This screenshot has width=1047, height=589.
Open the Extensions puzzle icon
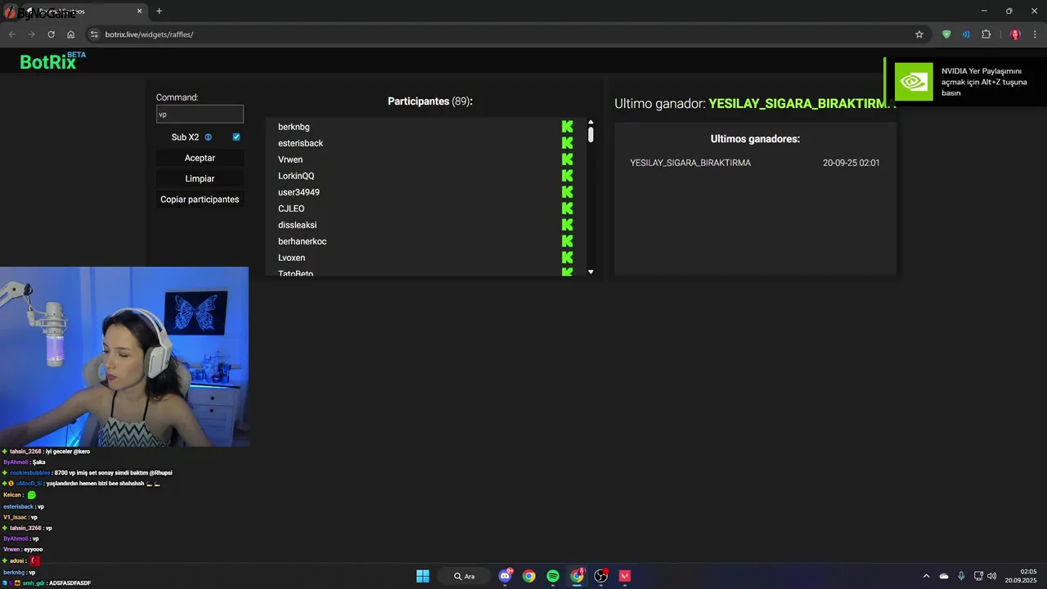pyautogui.click(x=986, y=34)
